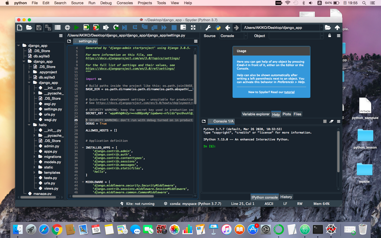Open Spyder preferences with the wrench icon
Viewport: 381px width, 238px height.
[x=208, y=27]
